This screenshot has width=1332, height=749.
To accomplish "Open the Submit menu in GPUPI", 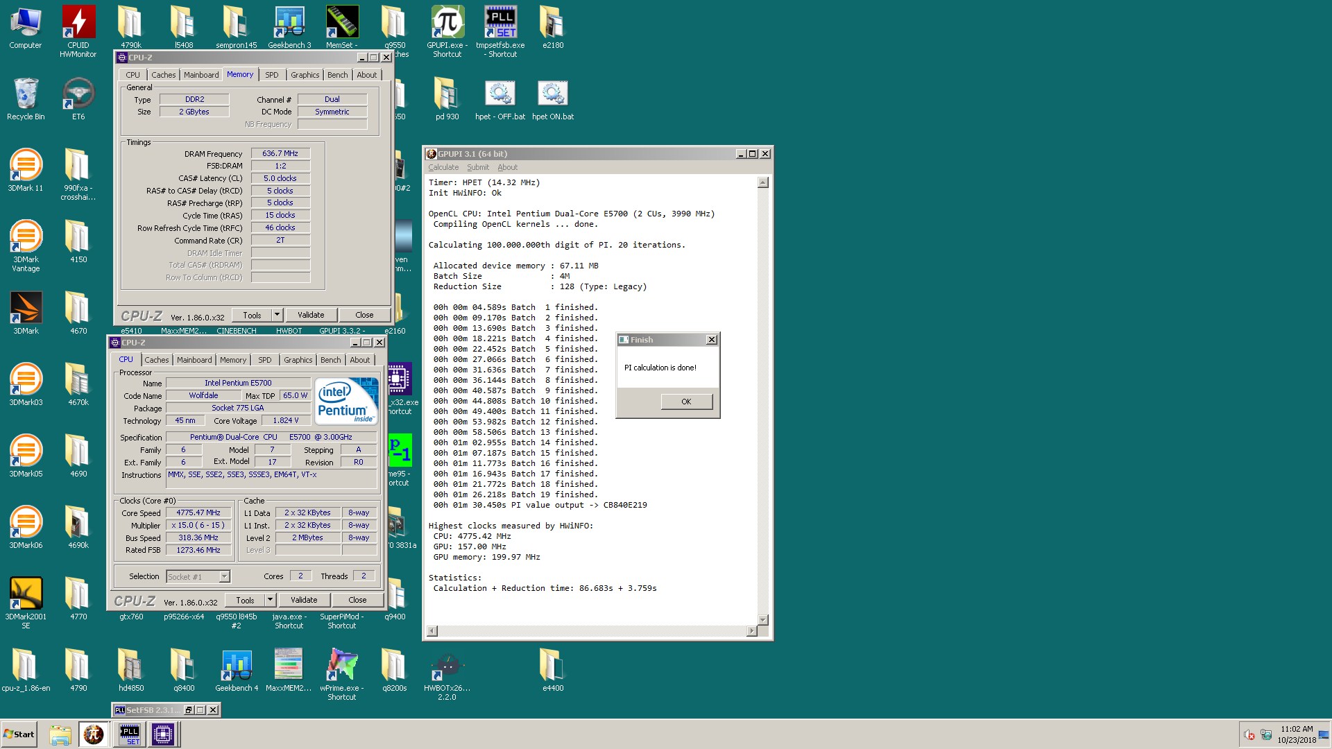I will pyautogui.click(x=477, y=167).
